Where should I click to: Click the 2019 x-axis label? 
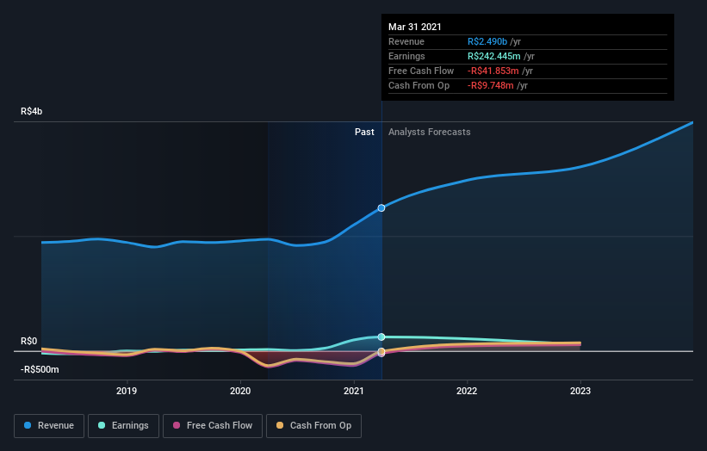[127, 391]
